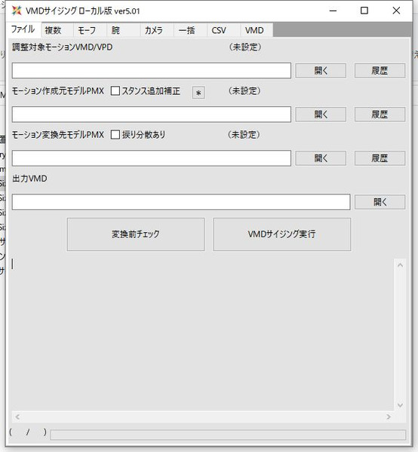The image size is (418, 452).
Task: Open 履歴 for モーション作成元モデルPMX
Action: (x=380, y=115)
